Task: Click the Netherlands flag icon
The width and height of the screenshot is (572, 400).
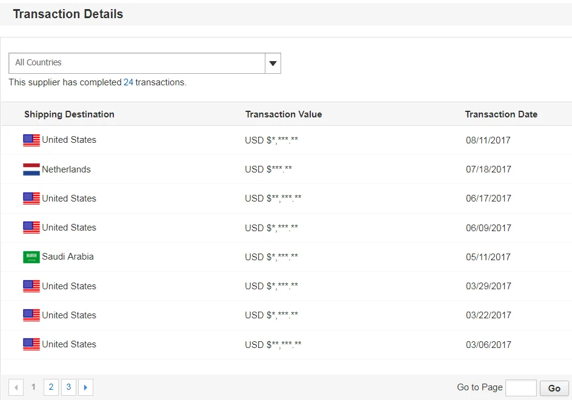Action: (x=32, y=169)
